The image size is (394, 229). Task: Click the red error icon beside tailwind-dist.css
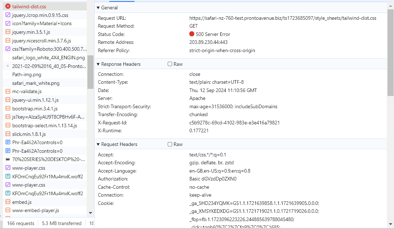(x=8, y=6)
